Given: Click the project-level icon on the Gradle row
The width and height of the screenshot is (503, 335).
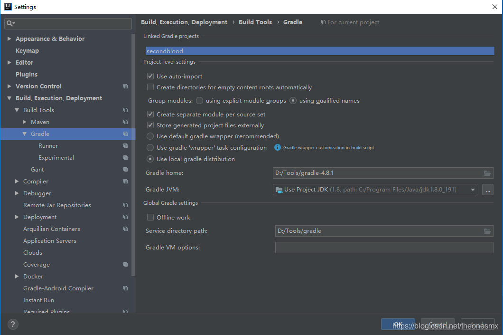Looking at the screenshot, I should tap(125, 134).
